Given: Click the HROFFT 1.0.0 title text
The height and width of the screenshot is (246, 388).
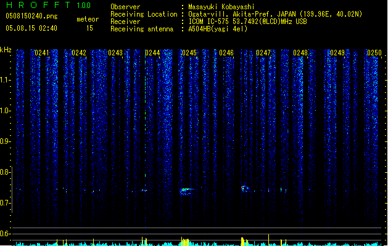Looking at the screenshot, I should point(49,5).
